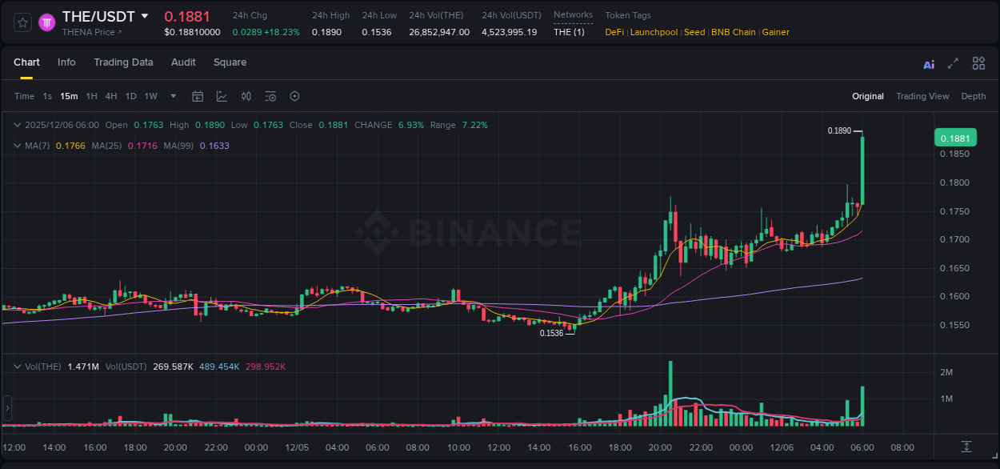Switch to the Trading Data tab

pyautogui.click(x=123, y=62)
